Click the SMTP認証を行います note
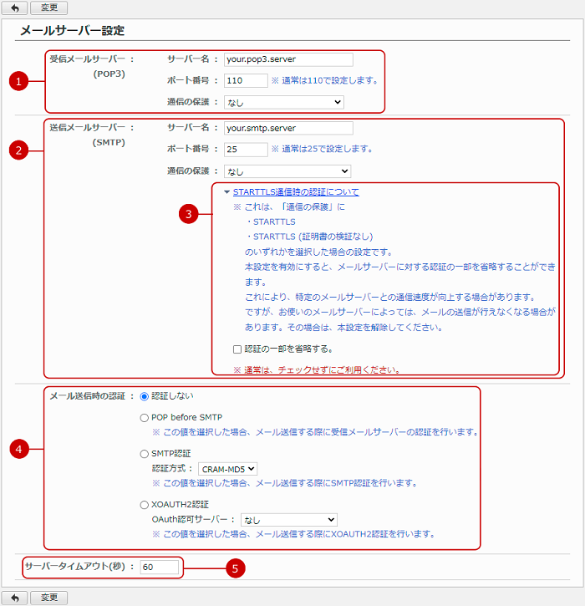Viewport: 585px width, 606px height. 285,483
